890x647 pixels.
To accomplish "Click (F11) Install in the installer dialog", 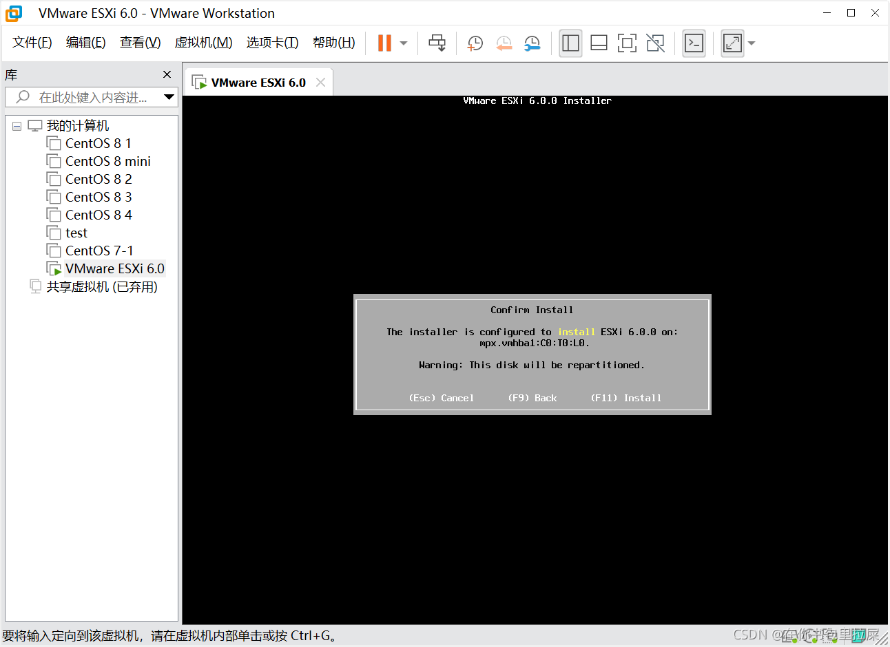I will click(x=626, y=398).
